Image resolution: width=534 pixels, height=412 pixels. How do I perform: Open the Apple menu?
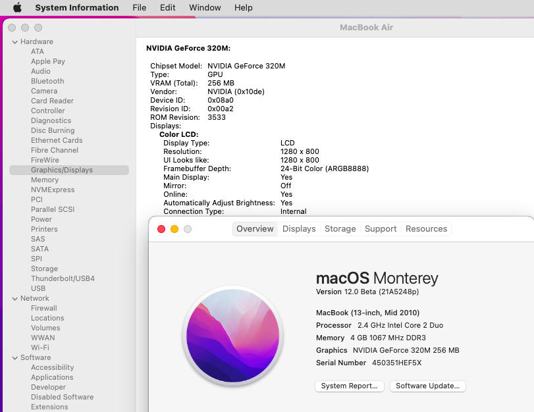[x=17, y=7]
